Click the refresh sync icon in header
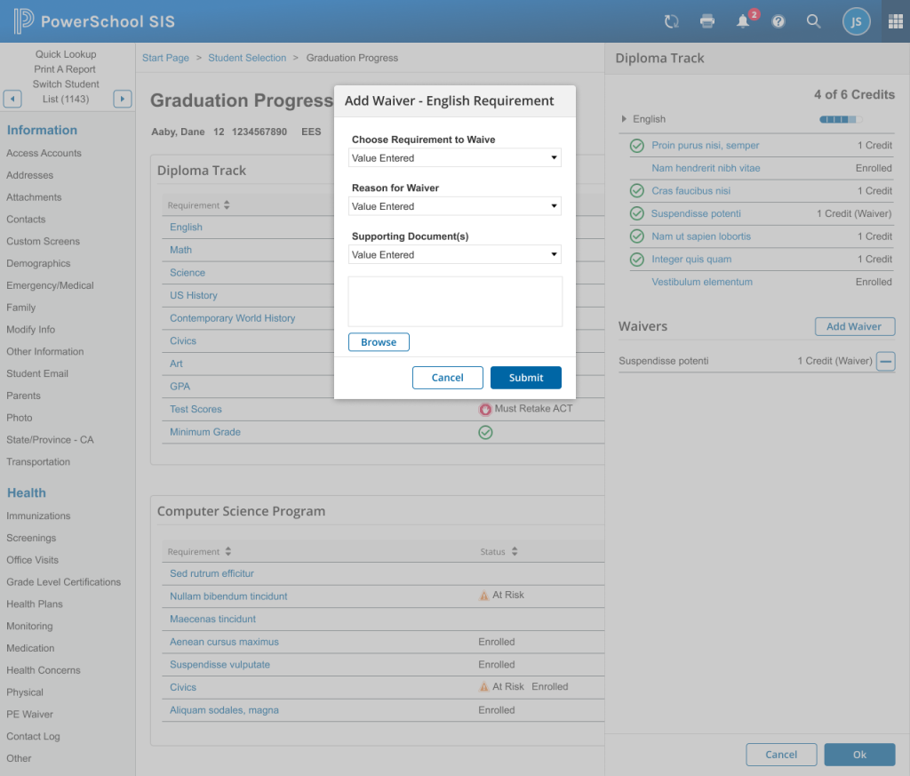The width and height of the screenshot is (910, 776). 672,21
